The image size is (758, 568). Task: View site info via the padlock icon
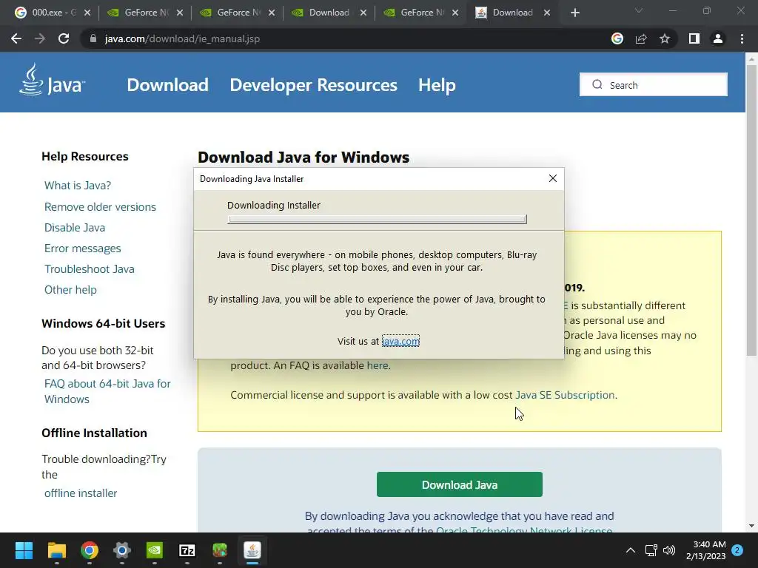coord(93,38)
